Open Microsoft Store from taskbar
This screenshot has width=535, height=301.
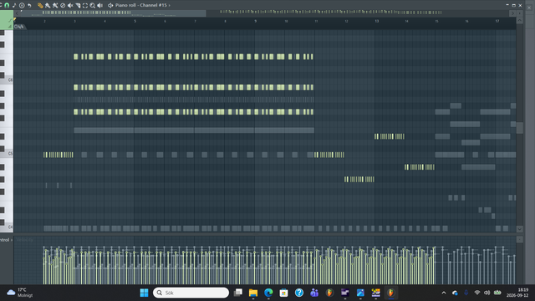coord(283,293)
